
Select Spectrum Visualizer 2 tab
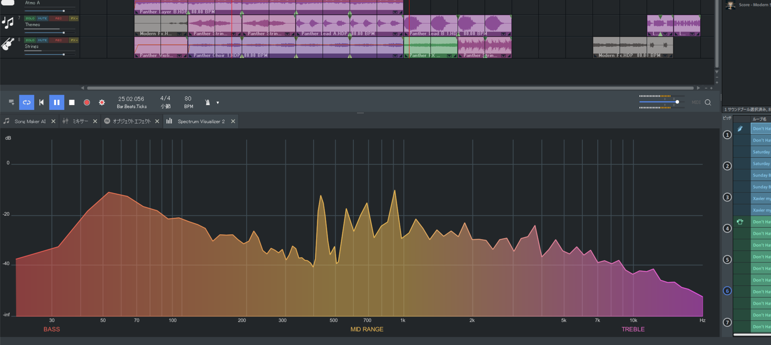tap(201, 122)
